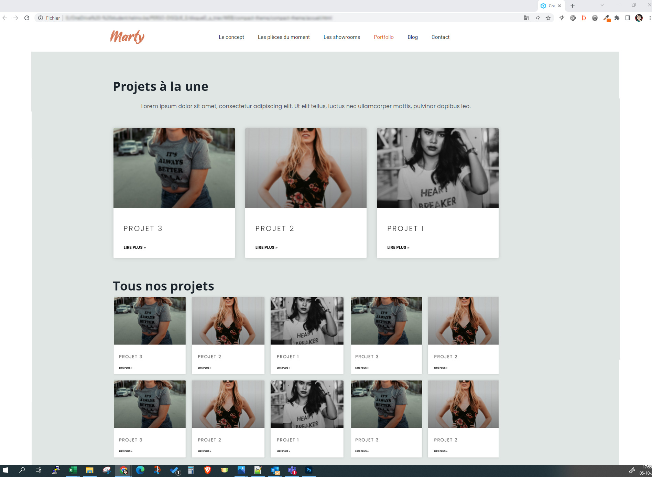Viewport: 652px width, 477px height.
Task: Share this page via the share icon
Action: 537,18
